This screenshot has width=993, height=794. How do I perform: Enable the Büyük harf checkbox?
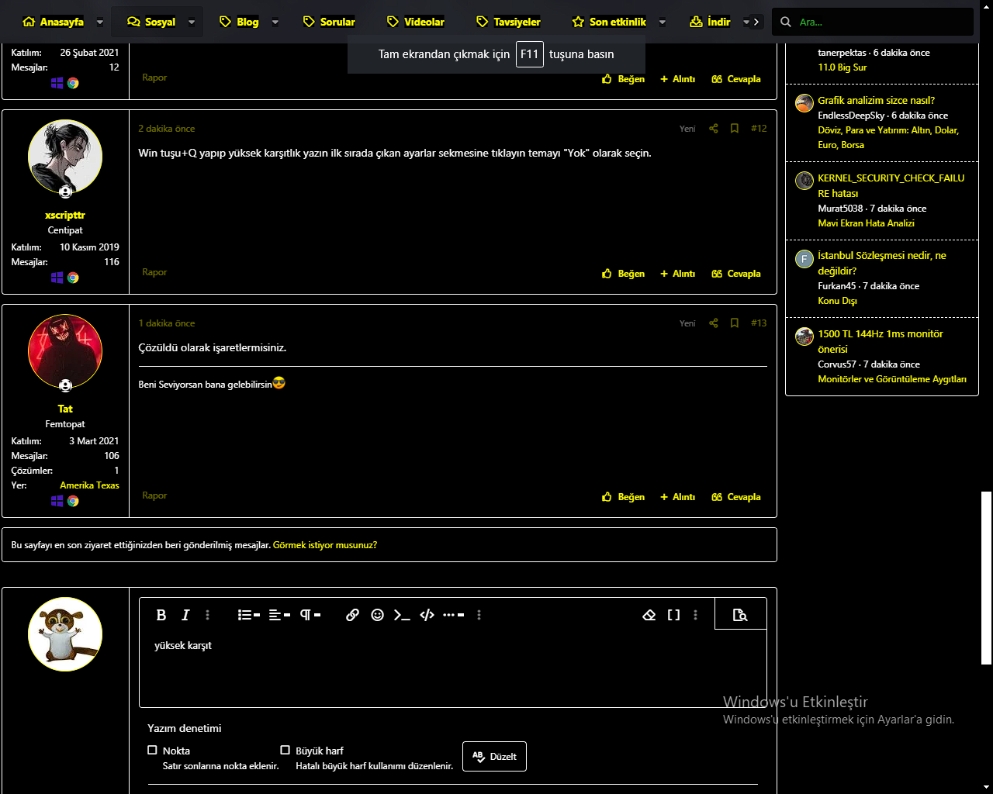point(285,750)
